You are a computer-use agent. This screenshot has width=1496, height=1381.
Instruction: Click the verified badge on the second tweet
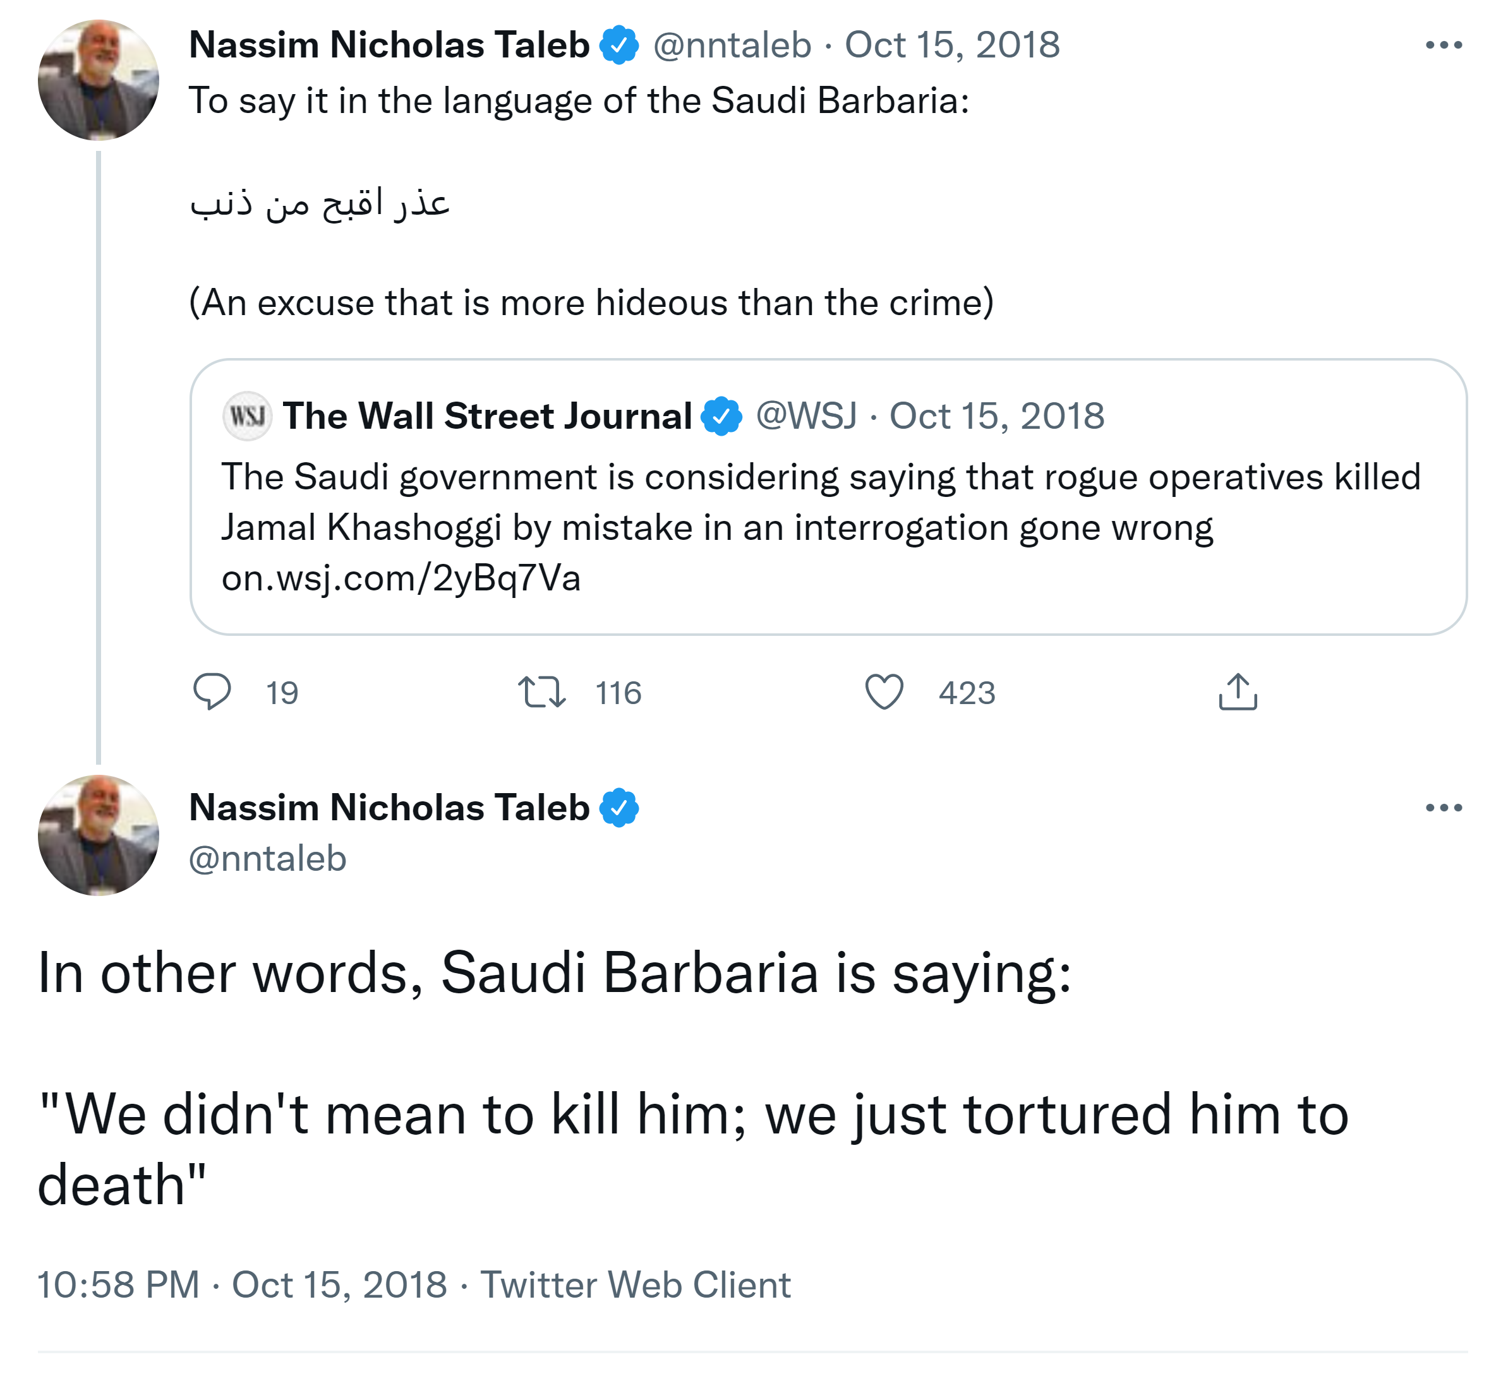[x=619, y=808]
